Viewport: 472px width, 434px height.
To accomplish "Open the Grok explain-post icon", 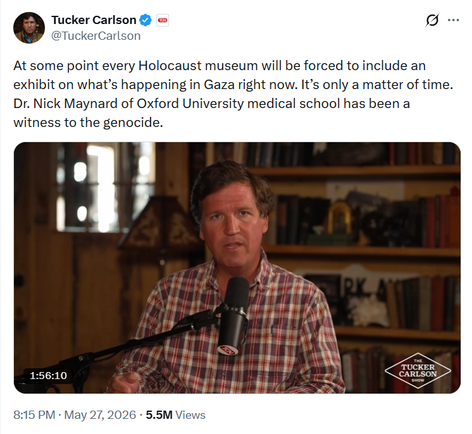I will [x=432, y=20].
